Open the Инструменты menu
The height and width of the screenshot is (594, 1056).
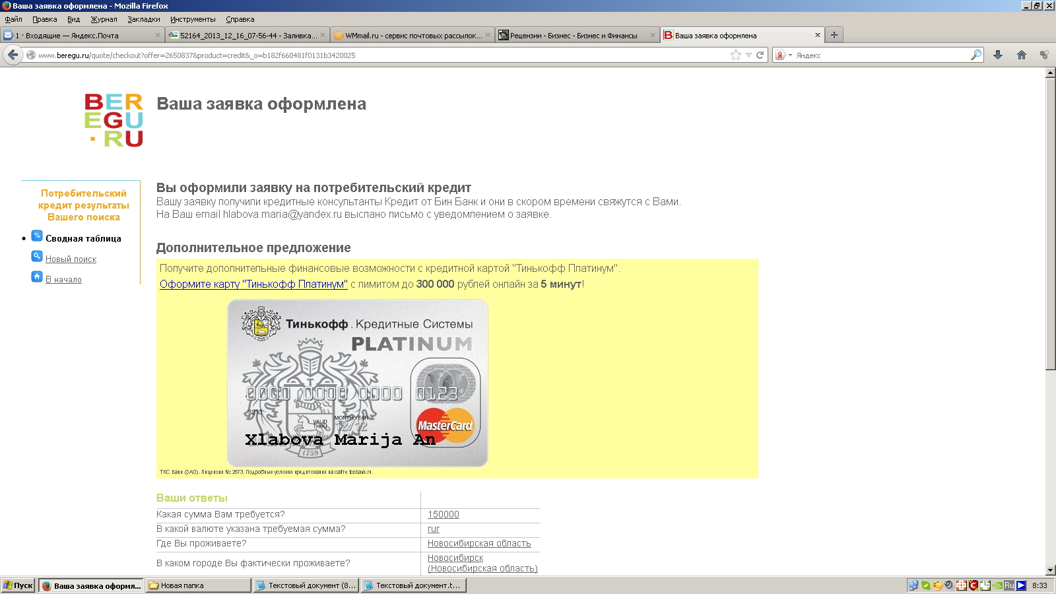193,19
